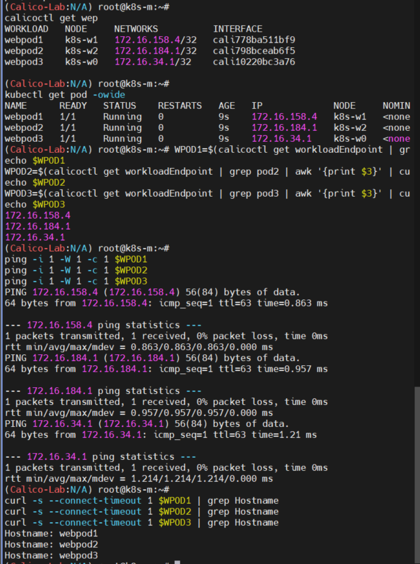
Task: Click 'echo $WPOD2' line
Action: [x=34, y=182]
